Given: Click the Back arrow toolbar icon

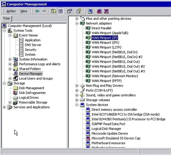Looking at the screenshot, I should point(37,11).
